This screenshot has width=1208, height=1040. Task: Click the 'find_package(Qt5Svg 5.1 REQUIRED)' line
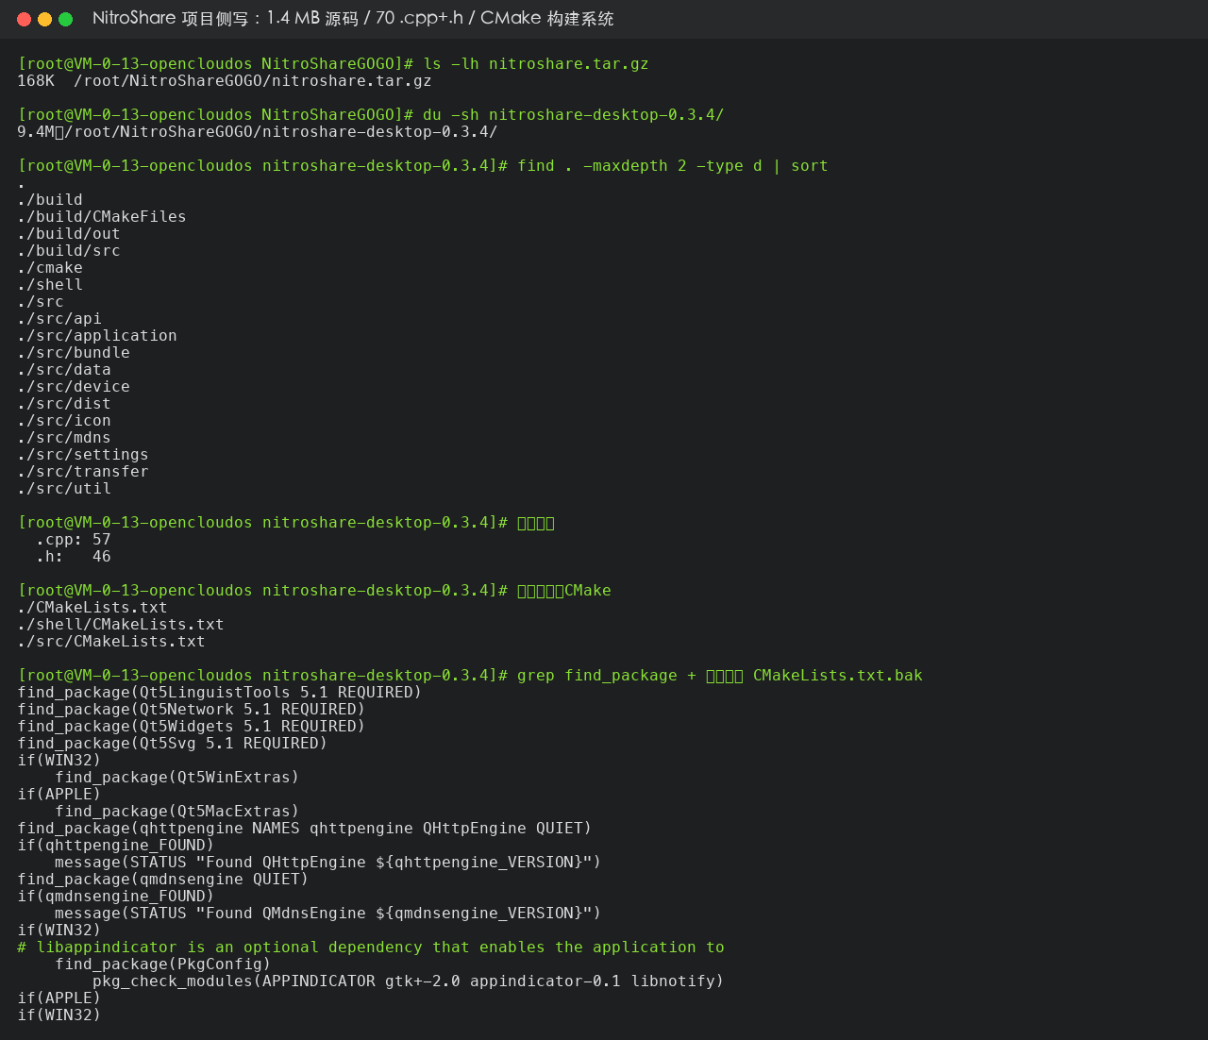[x=173, y=744]
